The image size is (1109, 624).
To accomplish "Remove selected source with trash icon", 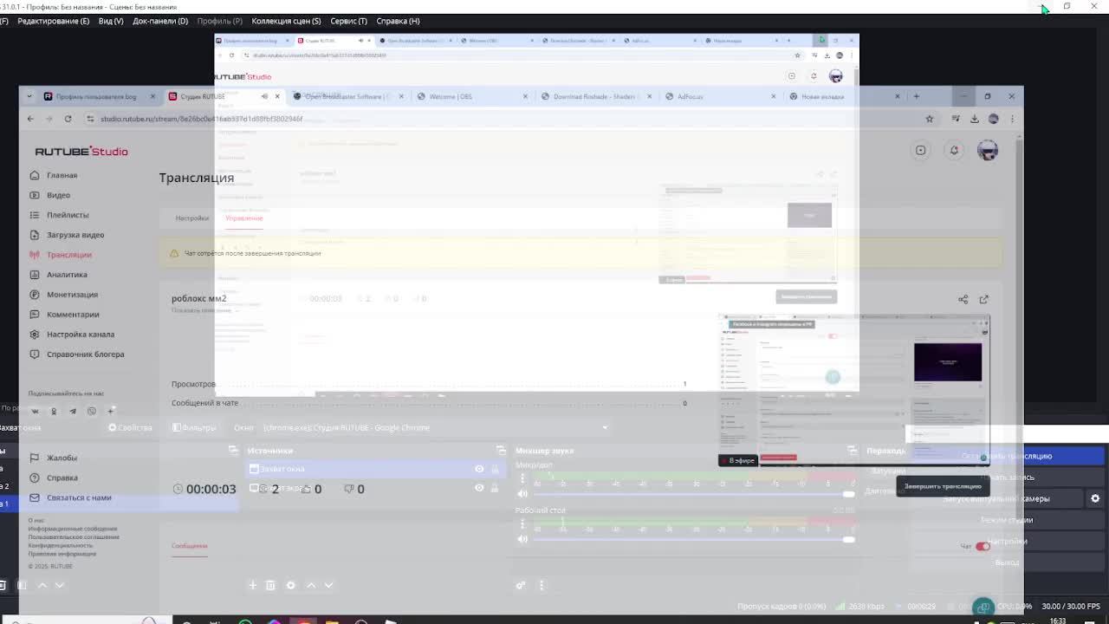I will (x=270, y=585).
